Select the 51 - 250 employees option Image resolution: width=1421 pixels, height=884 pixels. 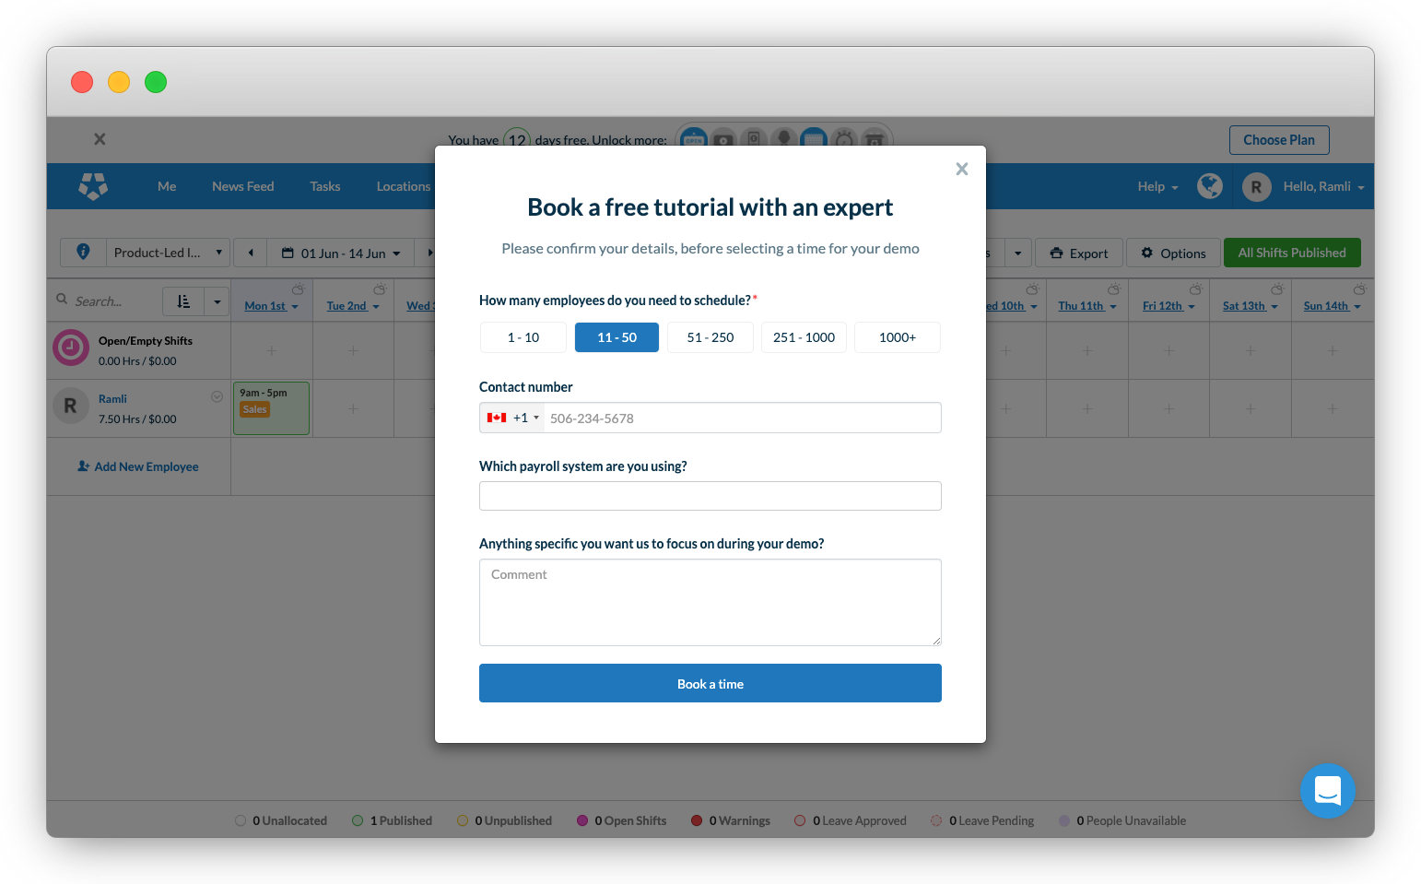710,337
